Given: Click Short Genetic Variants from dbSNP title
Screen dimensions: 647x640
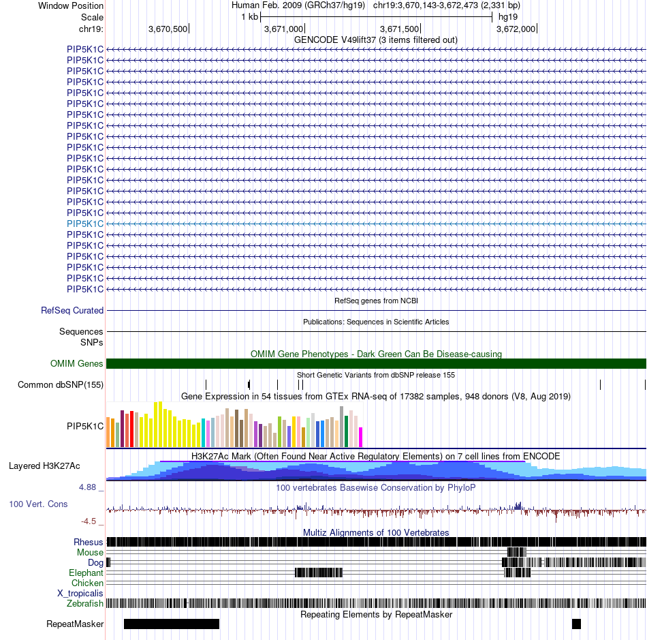Looking at the screenshot, I should [376, 375].
